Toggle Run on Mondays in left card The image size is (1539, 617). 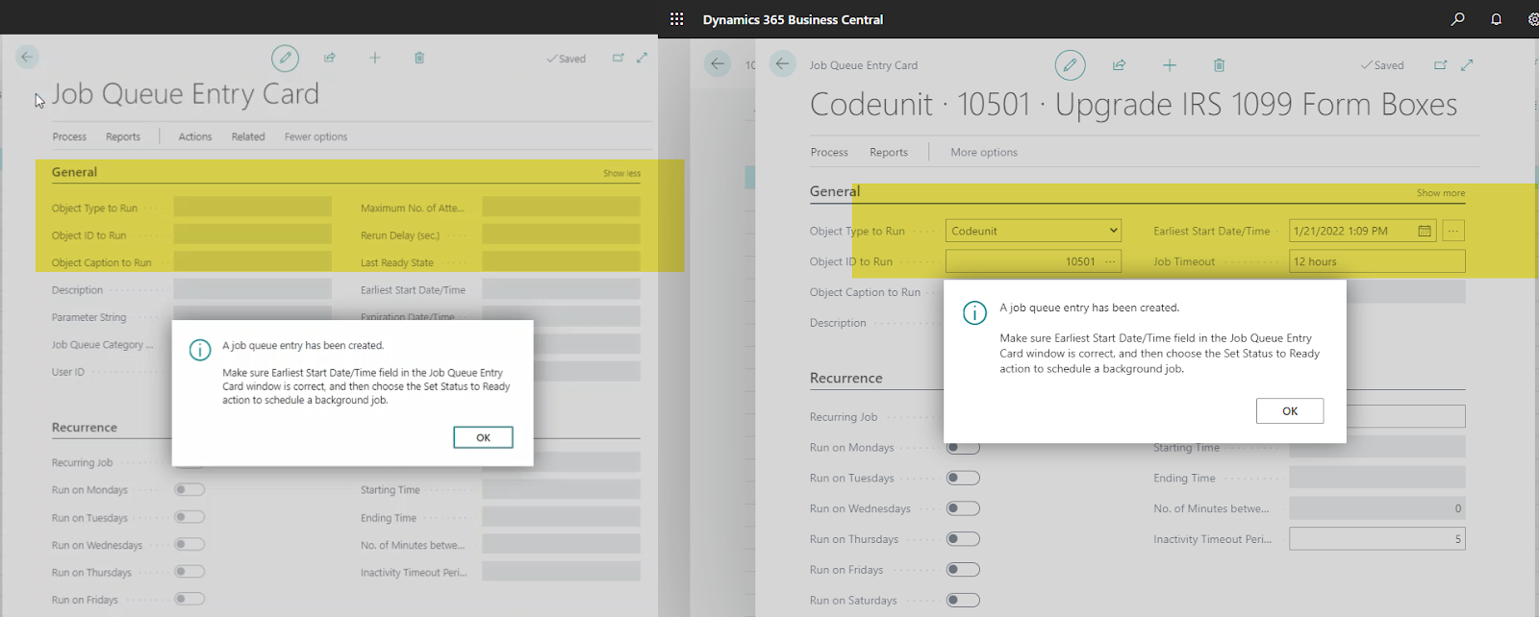(189, 489)
